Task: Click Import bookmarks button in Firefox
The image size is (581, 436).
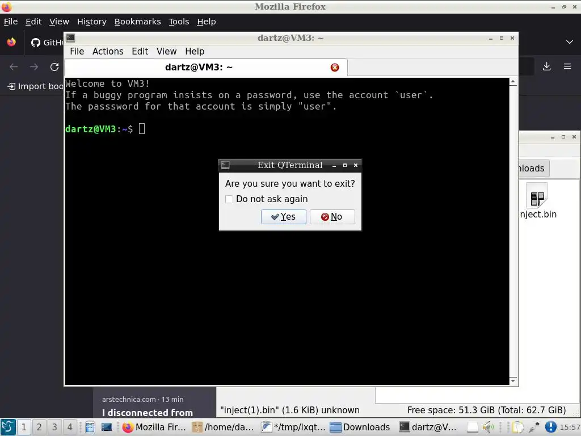Action: [x=35, y=86]
